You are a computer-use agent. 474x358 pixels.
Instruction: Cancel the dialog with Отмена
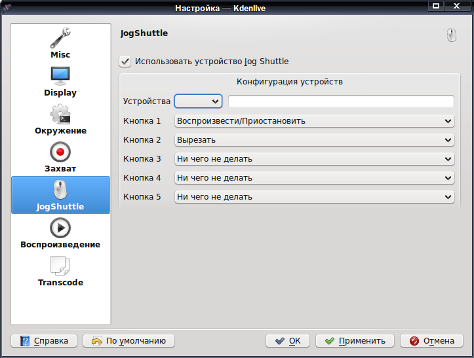[x=431, y=341]
